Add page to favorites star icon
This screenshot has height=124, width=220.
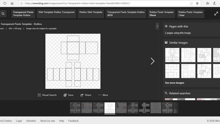[x=197, y=3]
